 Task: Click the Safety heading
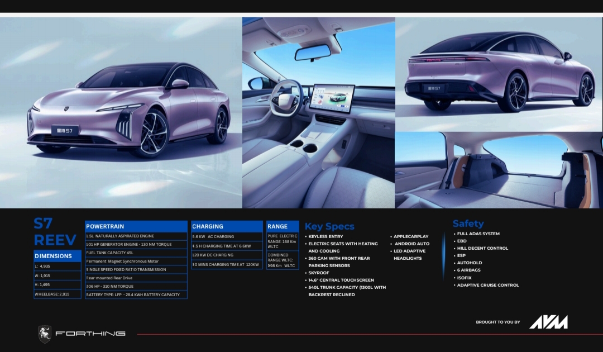click(468, 223)
